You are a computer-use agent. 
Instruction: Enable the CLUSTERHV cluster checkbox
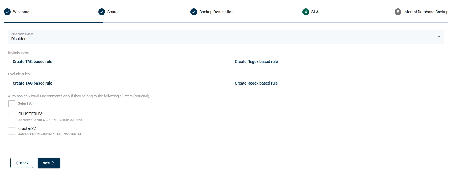click(12, 117)
